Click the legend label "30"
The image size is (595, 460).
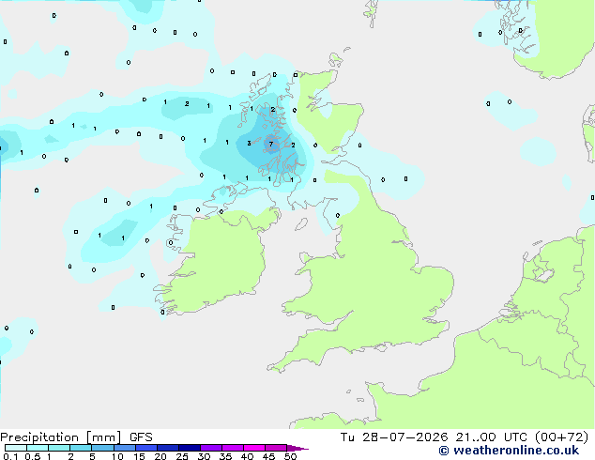[x=204, y=456]
